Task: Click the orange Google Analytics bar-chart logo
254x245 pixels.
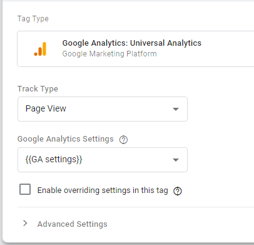Action: point(40,49)
